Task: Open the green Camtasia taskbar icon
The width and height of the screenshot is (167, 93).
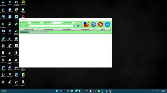Action: 99,91
